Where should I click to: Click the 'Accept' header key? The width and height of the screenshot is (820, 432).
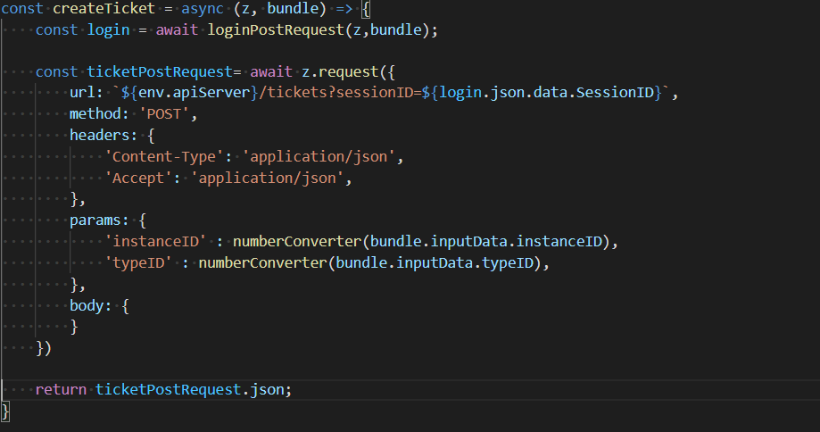tap(138, 178)
